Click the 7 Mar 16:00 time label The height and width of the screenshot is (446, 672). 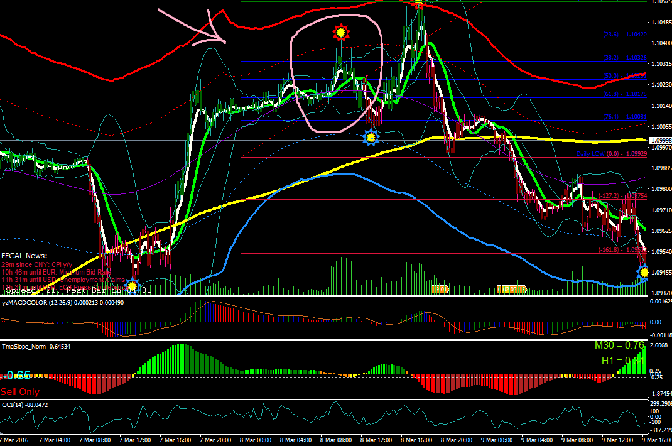(x=175, y=440)
